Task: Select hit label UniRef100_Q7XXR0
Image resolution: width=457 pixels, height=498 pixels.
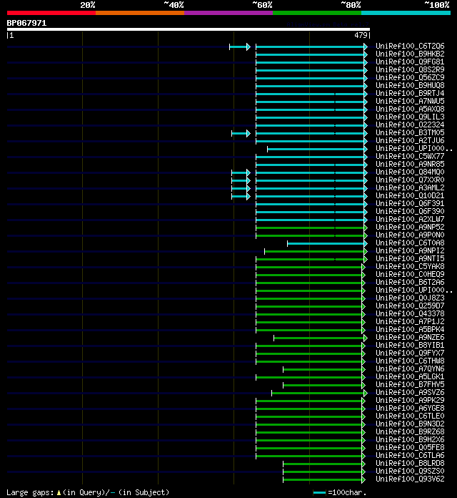Action: [410, 180]
